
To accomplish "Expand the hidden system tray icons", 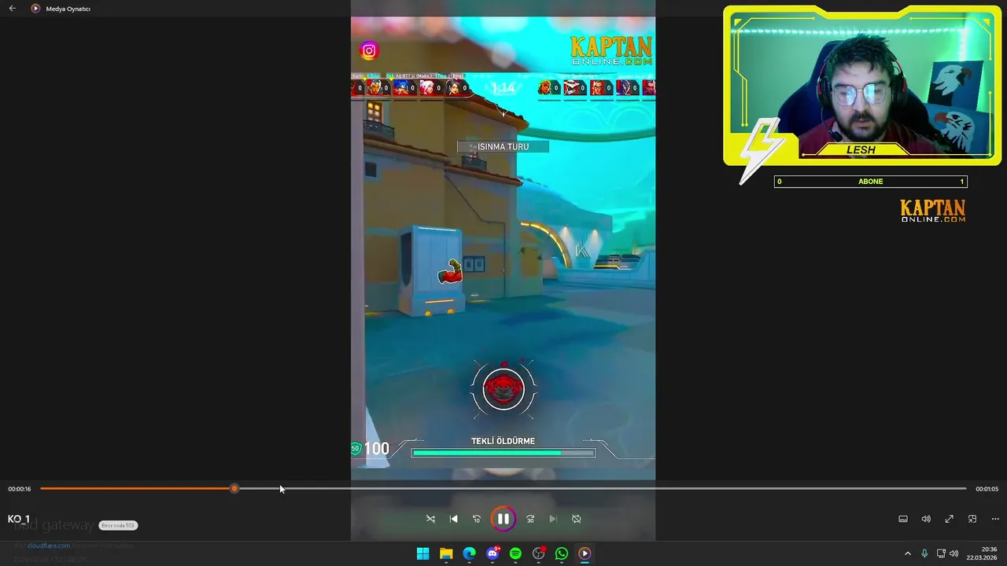I will 907,553.
